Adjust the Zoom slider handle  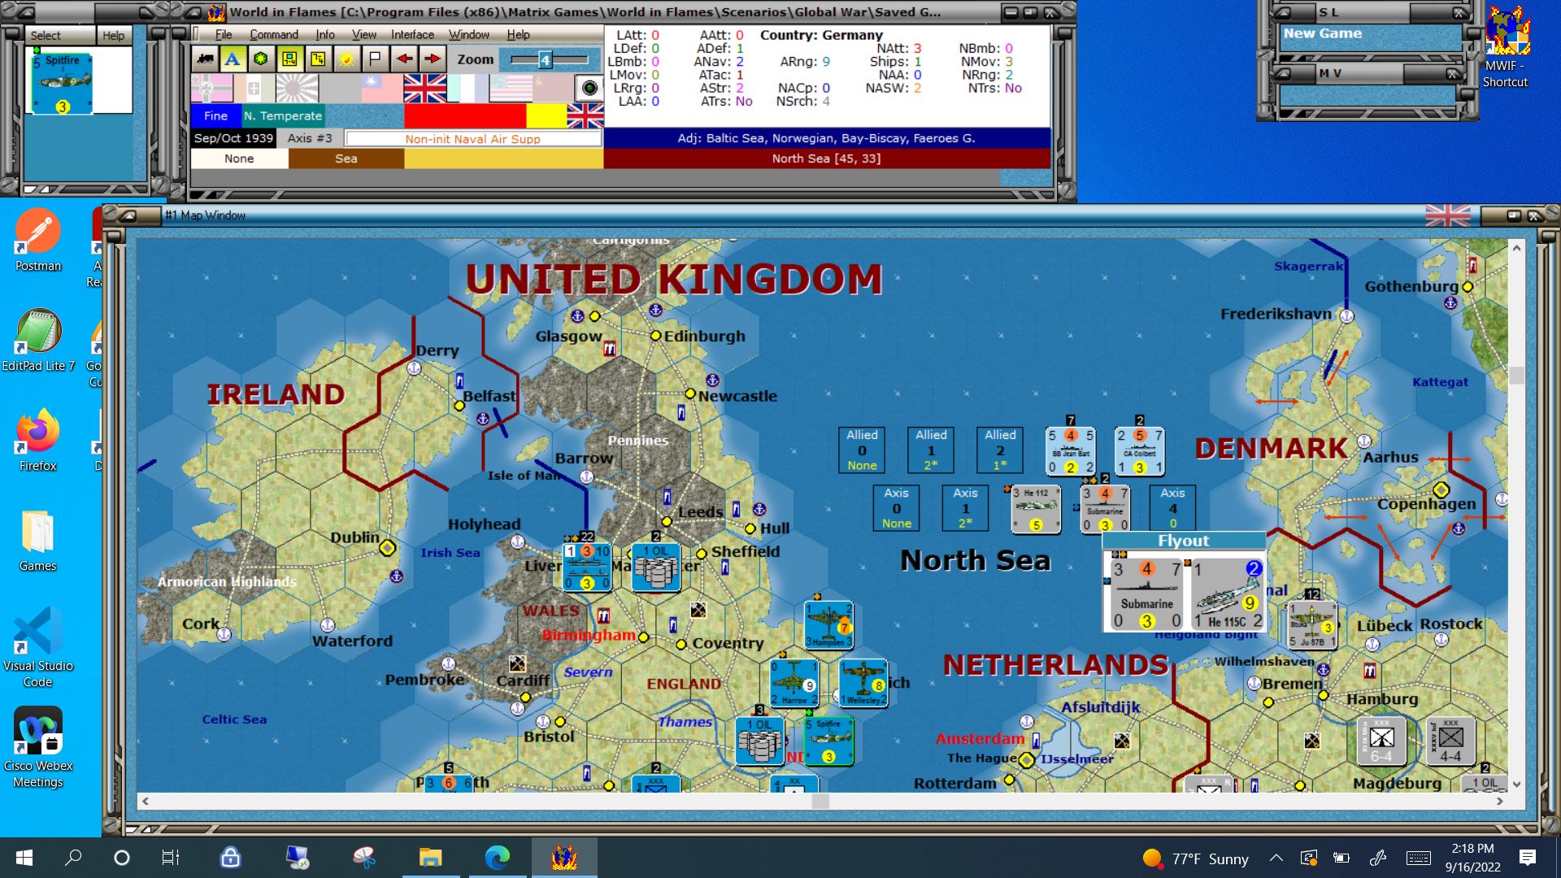[545, 60]
